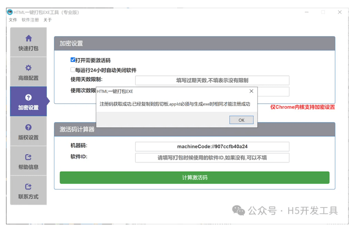
Task: Open the 关于 menu
Action: [x=47, y=20]
